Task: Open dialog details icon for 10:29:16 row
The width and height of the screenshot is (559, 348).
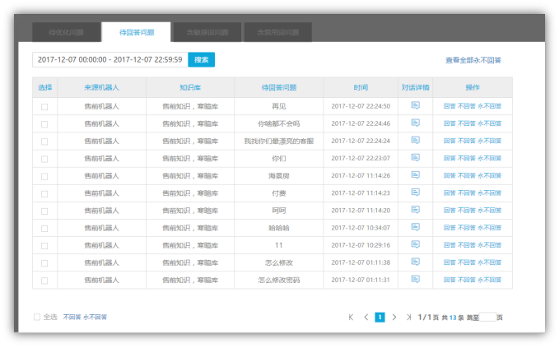Action: coord(415,244)
